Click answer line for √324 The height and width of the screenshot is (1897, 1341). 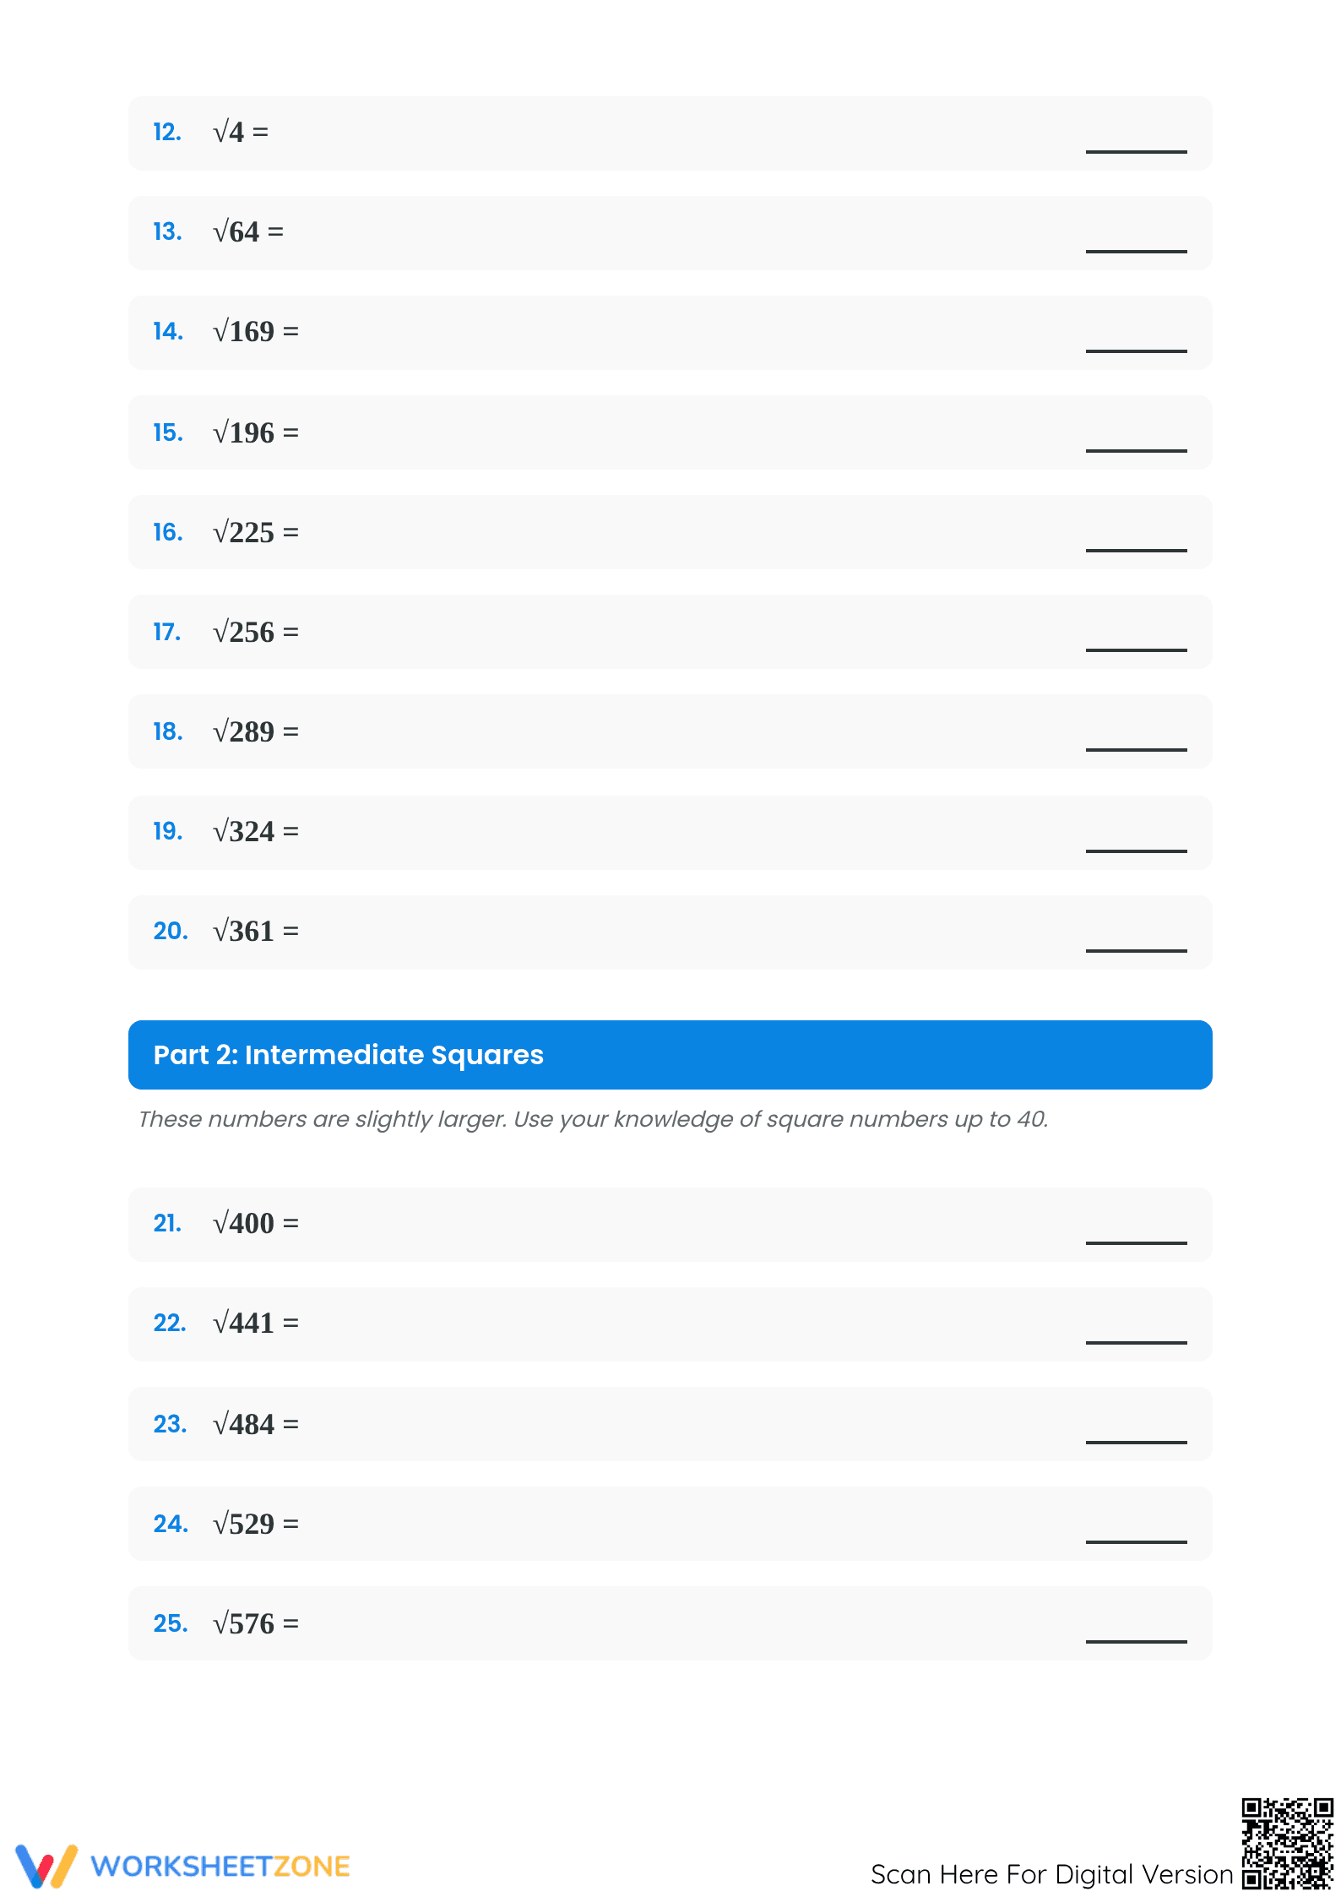[x=1137, y=851]
